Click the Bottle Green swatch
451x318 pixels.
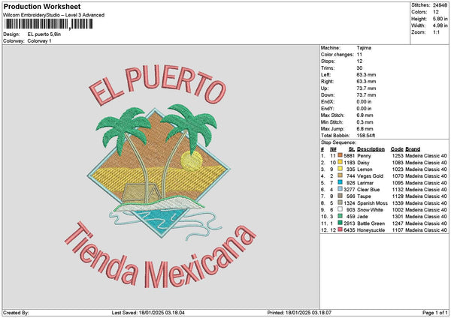pyautogui.click(x=340, y=223)
